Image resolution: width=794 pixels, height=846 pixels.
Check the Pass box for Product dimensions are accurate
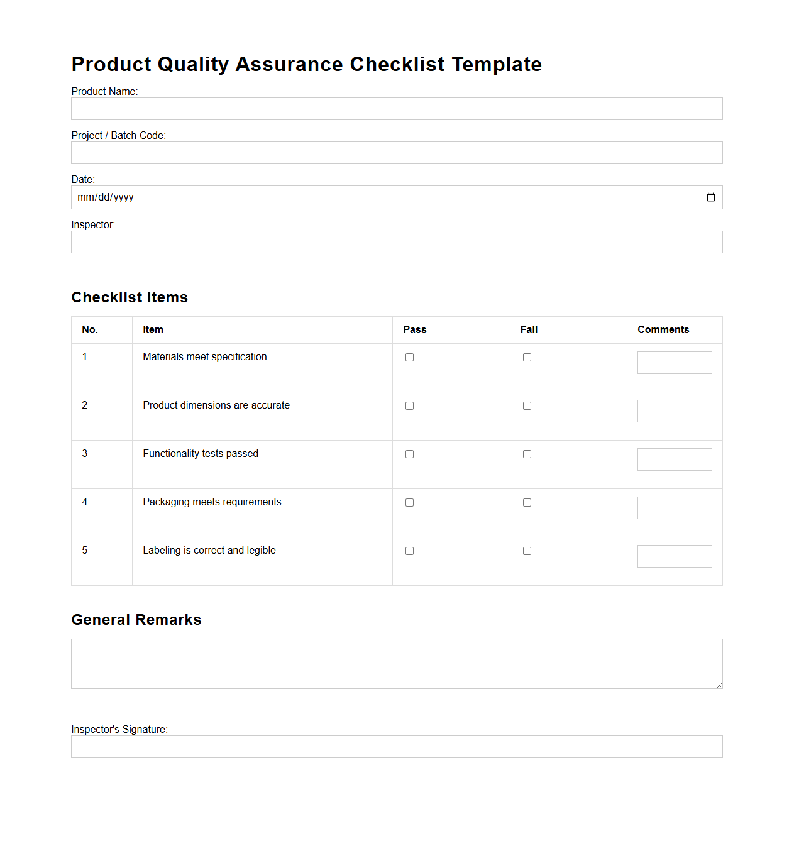tap(409, 405)
